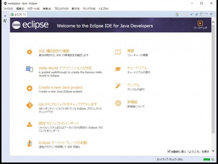The height and width of the screenshot is (164, 218).
Task: Open the 編集(E) menu
Action: pyautogui.click(x=20, y=9)
